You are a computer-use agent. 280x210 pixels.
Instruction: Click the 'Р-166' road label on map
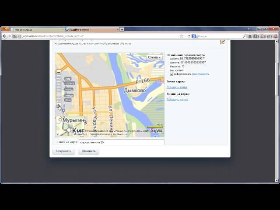click(x=143, y=81)
